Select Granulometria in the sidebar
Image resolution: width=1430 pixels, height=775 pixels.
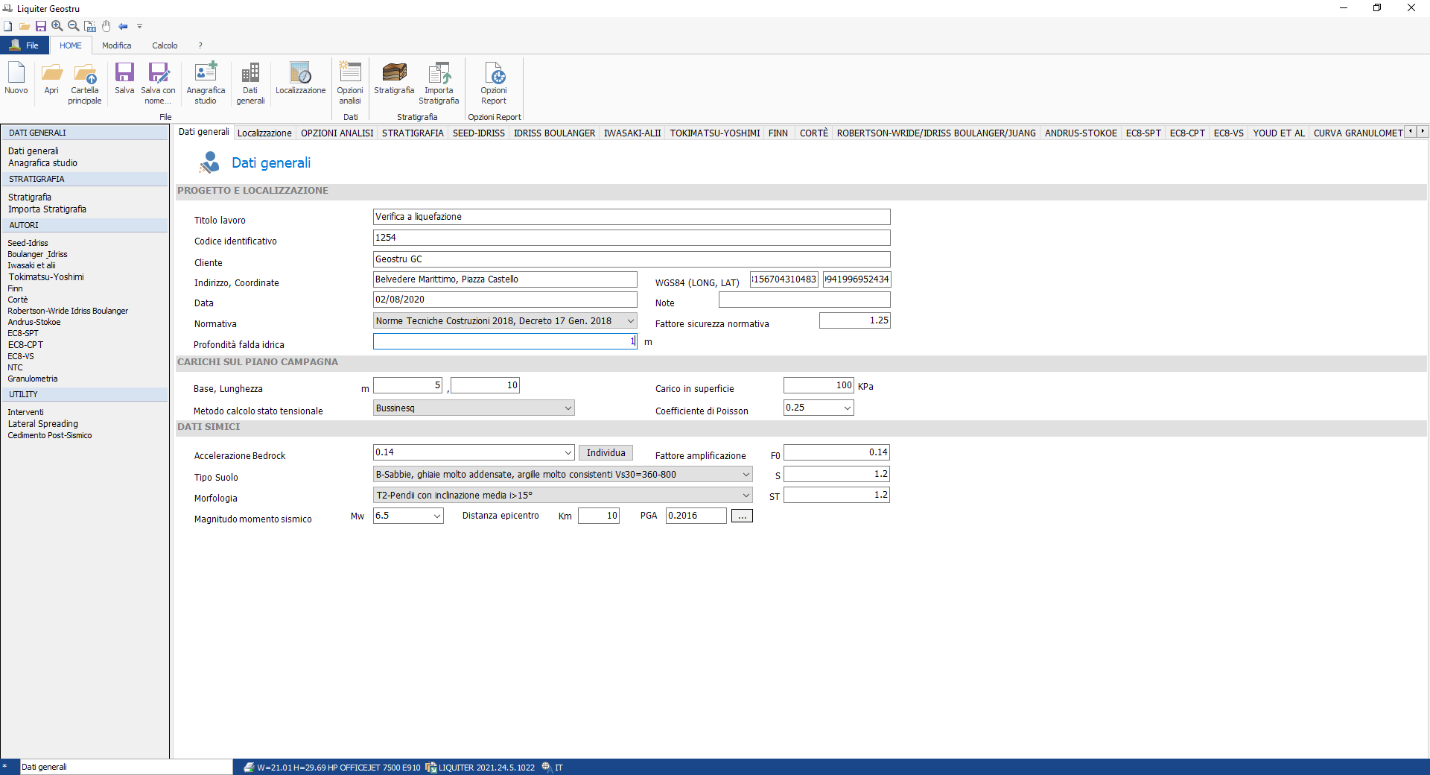[x=33, y=379]
